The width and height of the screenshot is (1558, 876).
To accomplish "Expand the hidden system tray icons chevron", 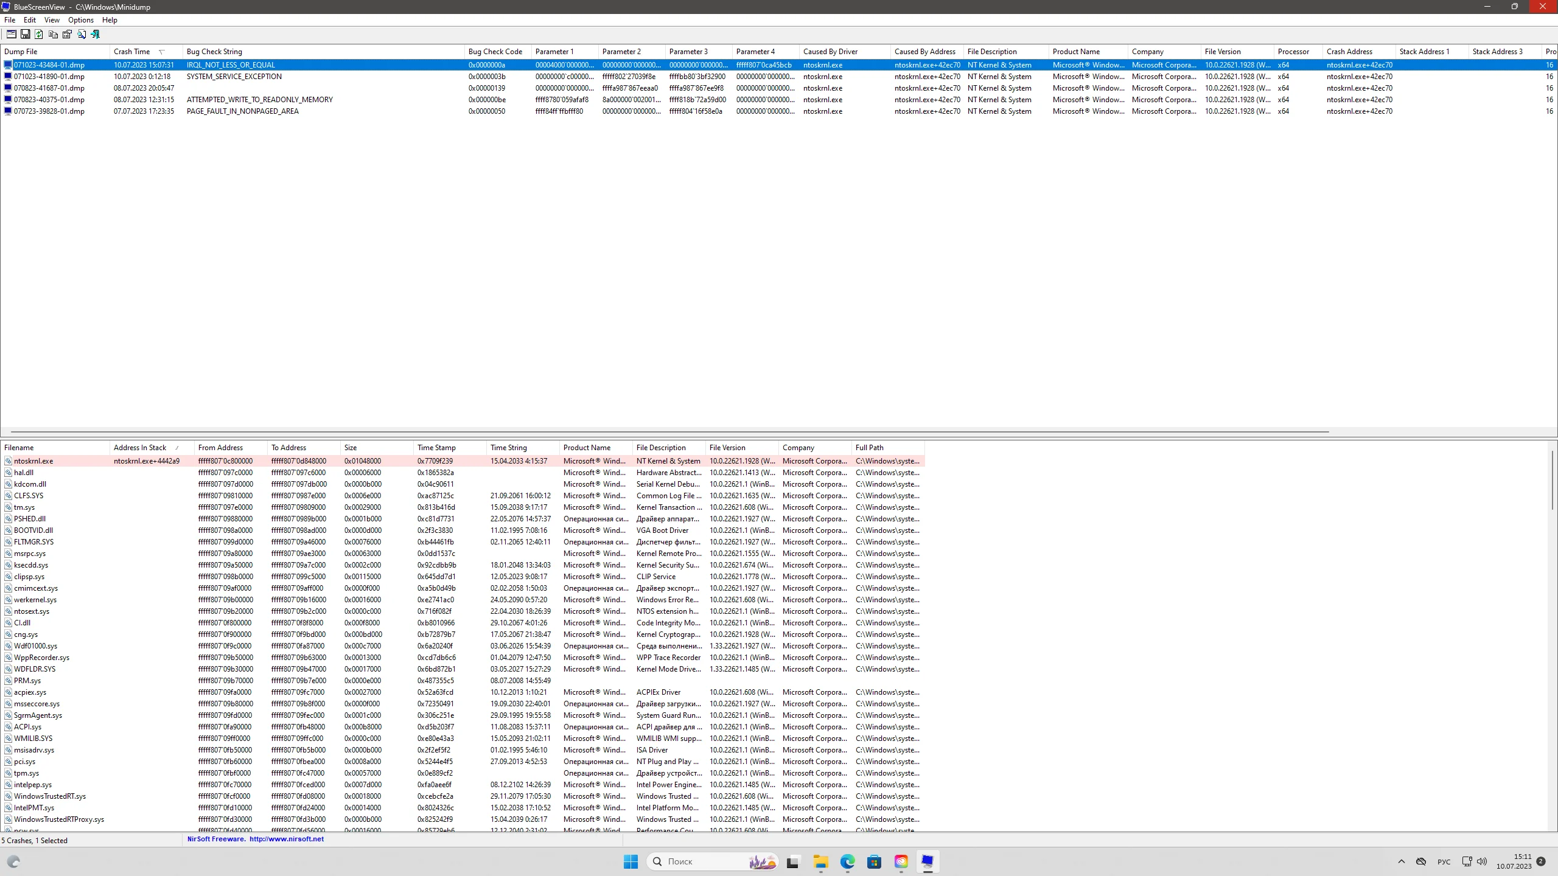I will (x=1402, y=861).
